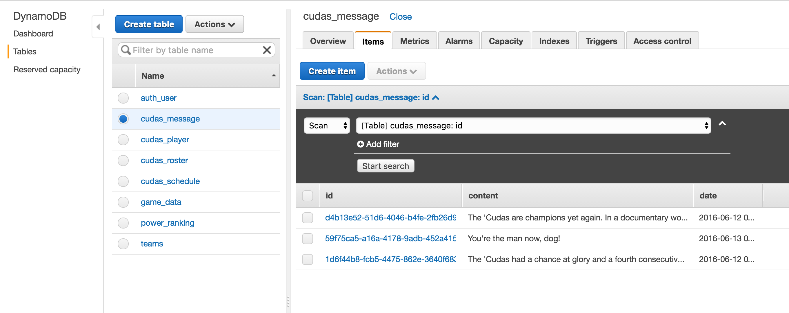This screenshot has width=789, height=313.
Task: Open the teams table link
Action: coord(152,244)
